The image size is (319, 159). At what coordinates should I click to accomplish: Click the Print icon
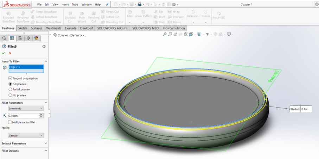(140, 4)
